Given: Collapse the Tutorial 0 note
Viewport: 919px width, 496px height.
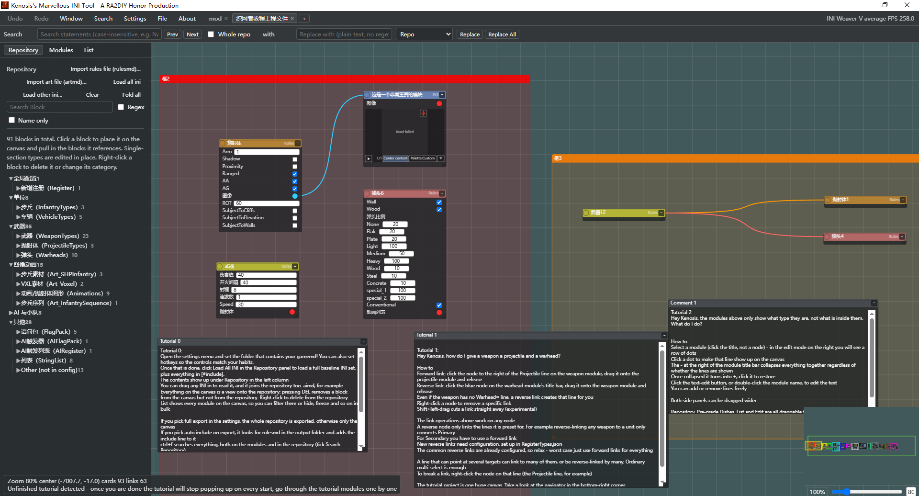Looking at the screenshot, I should pos(363,341).
